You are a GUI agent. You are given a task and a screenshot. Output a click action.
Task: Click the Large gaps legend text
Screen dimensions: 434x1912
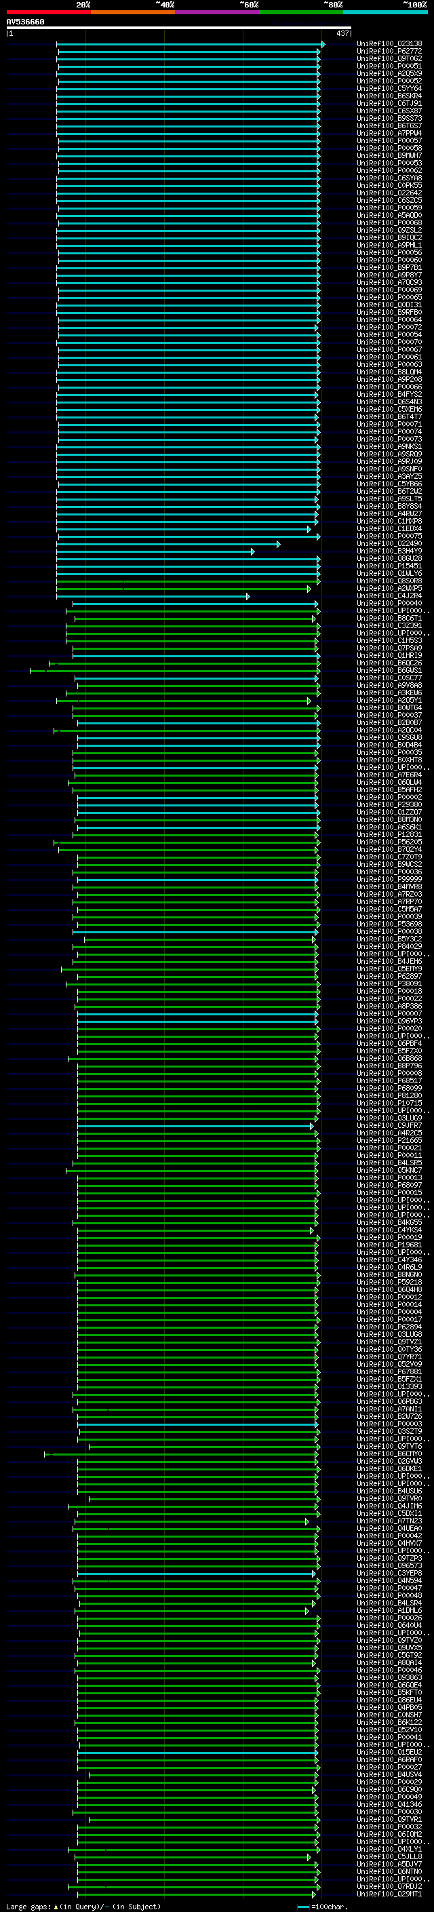(84, 1907)
